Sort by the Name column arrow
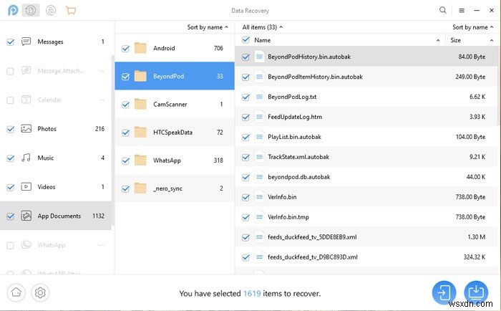The image size is (501, 311). tap(438, 40)
